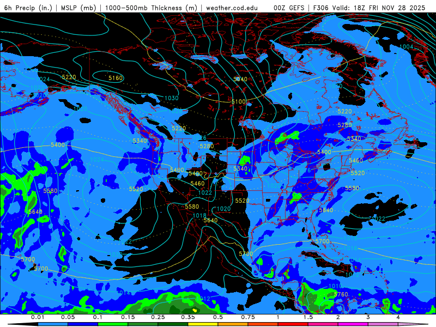Click the 0.75 legend value

tap(248, 317)
